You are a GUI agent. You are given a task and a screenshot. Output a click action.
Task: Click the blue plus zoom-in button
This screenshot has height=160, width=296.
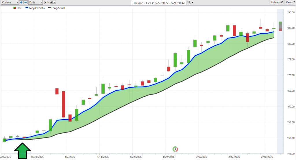point(21,2)
